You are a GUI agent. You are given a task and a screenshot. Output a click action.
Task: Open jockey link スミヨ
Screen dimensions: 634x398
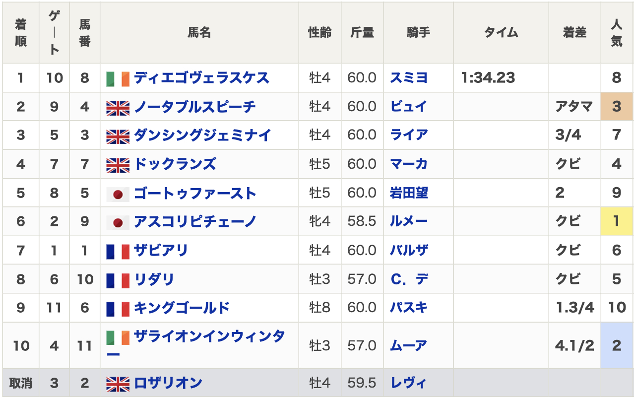pyautogui.click(x=409, y=78)
